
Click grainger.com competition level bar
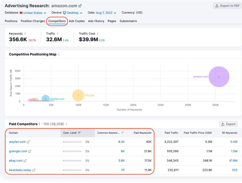(72, 151)
